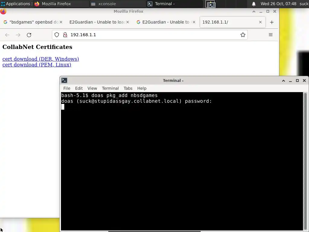
Task: Switch to the xconsole taskbar entry
Action: pyautogui.click(x=118, y=4)
